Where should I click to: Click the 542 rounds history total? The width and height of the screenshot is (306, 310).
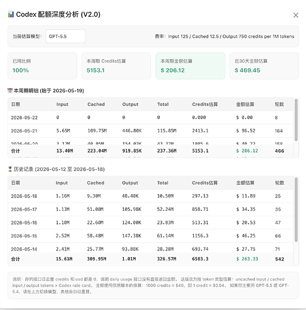pyautogui.click(x=279, y=259)
